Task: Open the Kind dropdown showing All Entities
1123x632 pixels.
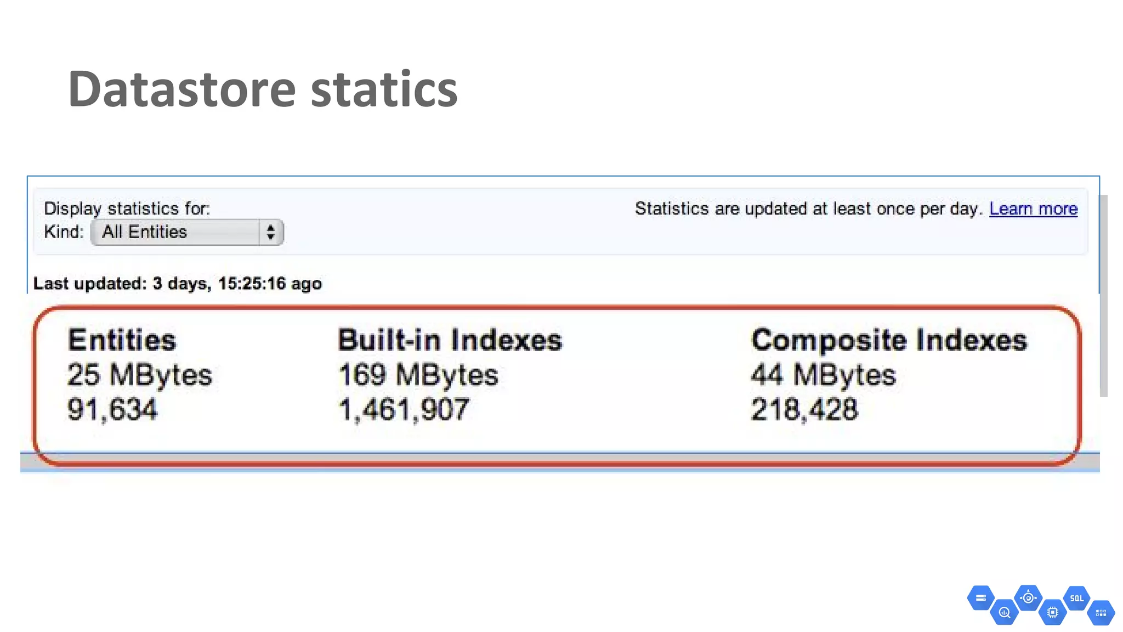Action: coord(175,232)
